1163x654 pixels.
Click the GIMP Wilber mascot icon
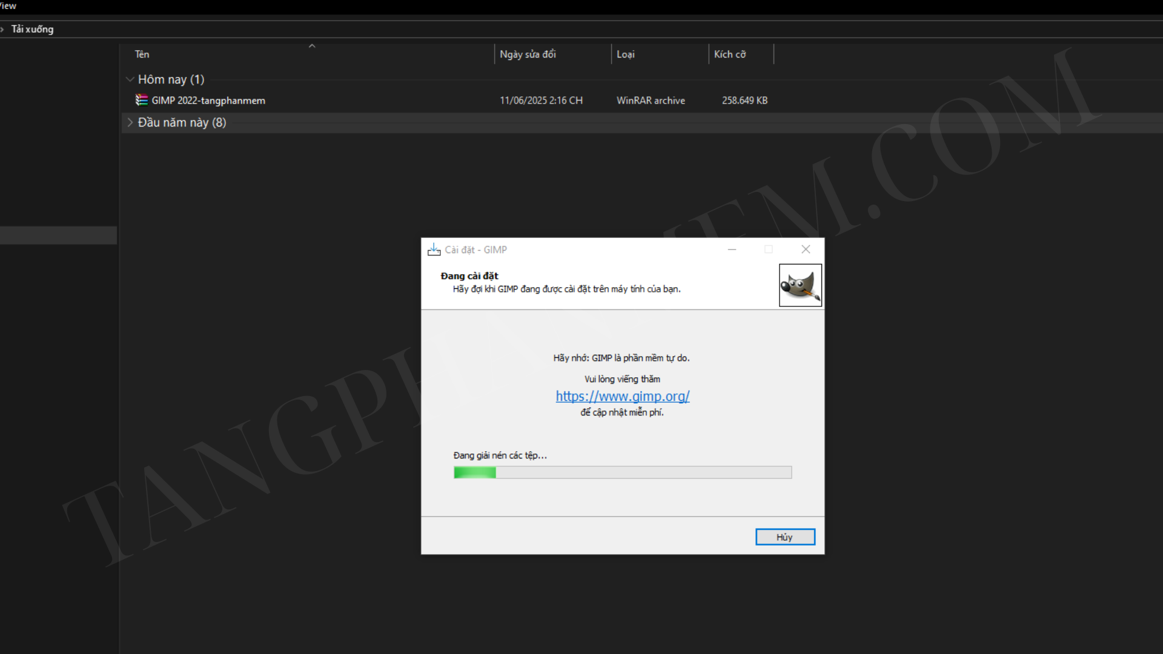(x=800, y=285)
